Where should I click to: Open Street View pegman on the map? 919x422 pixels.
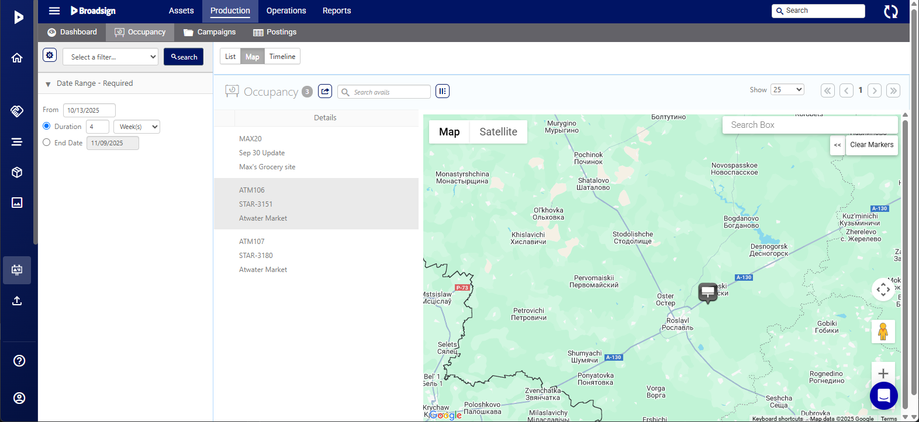pos(883,332)
